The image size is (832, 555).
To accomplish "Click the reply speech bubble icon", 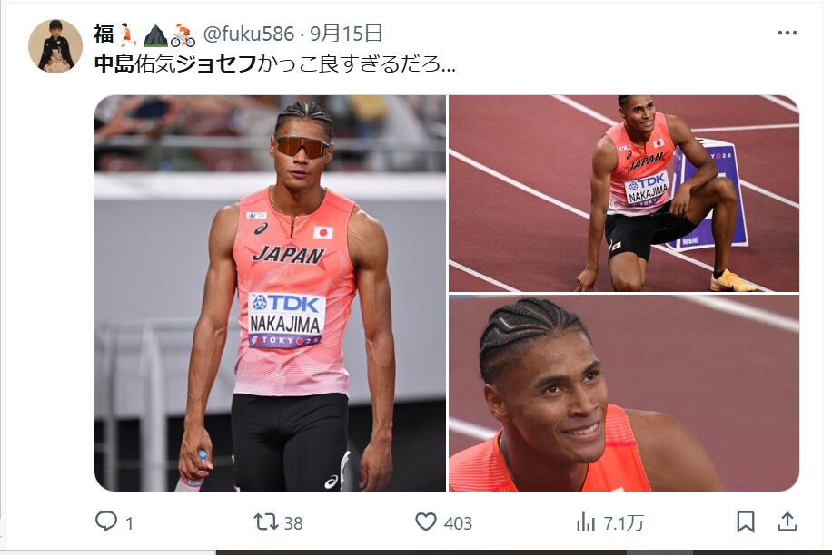I will coord(106,521).
